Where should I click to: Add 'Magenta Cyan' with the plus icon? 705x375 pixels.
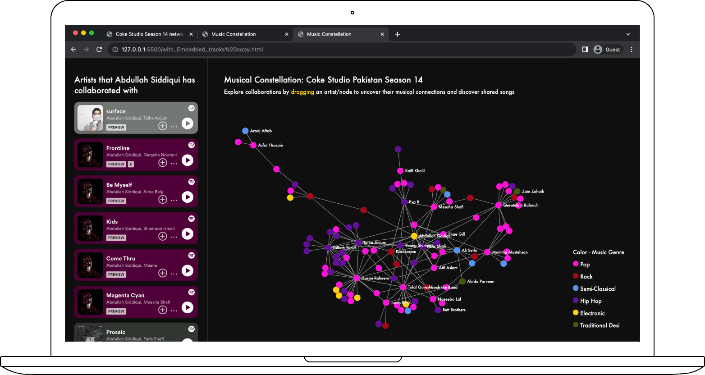[x=163, y=310]
